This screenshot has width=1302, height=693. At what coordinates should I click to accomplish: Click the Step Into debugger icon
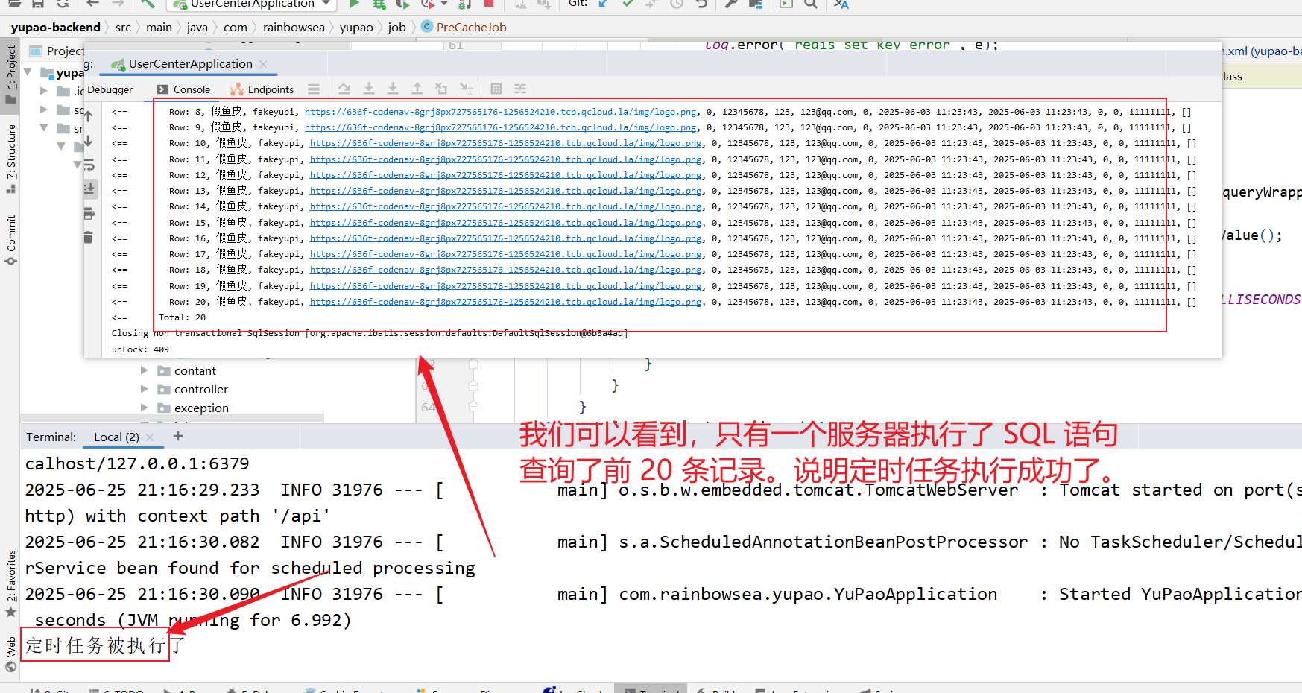tap(369, 89)
